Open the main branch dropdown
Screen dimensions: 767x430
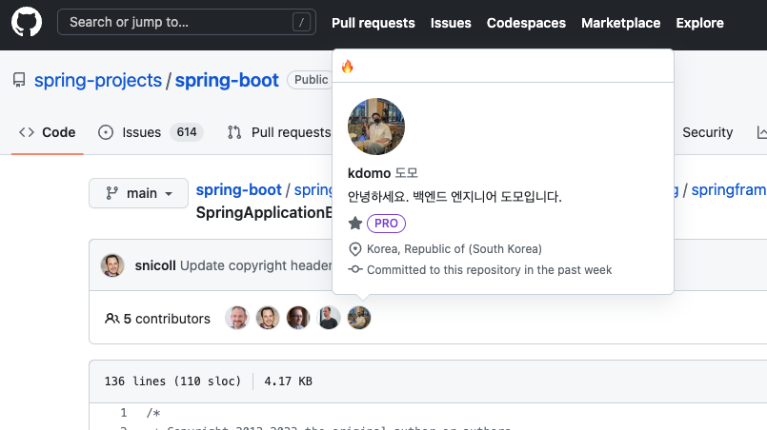click(x=138, y=193)
